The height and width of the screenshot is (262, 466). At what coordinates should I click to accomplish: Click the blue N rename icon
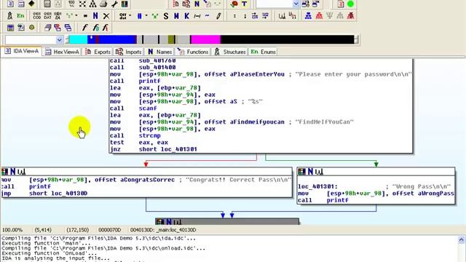pyautogui.click(x=95, y=16)
